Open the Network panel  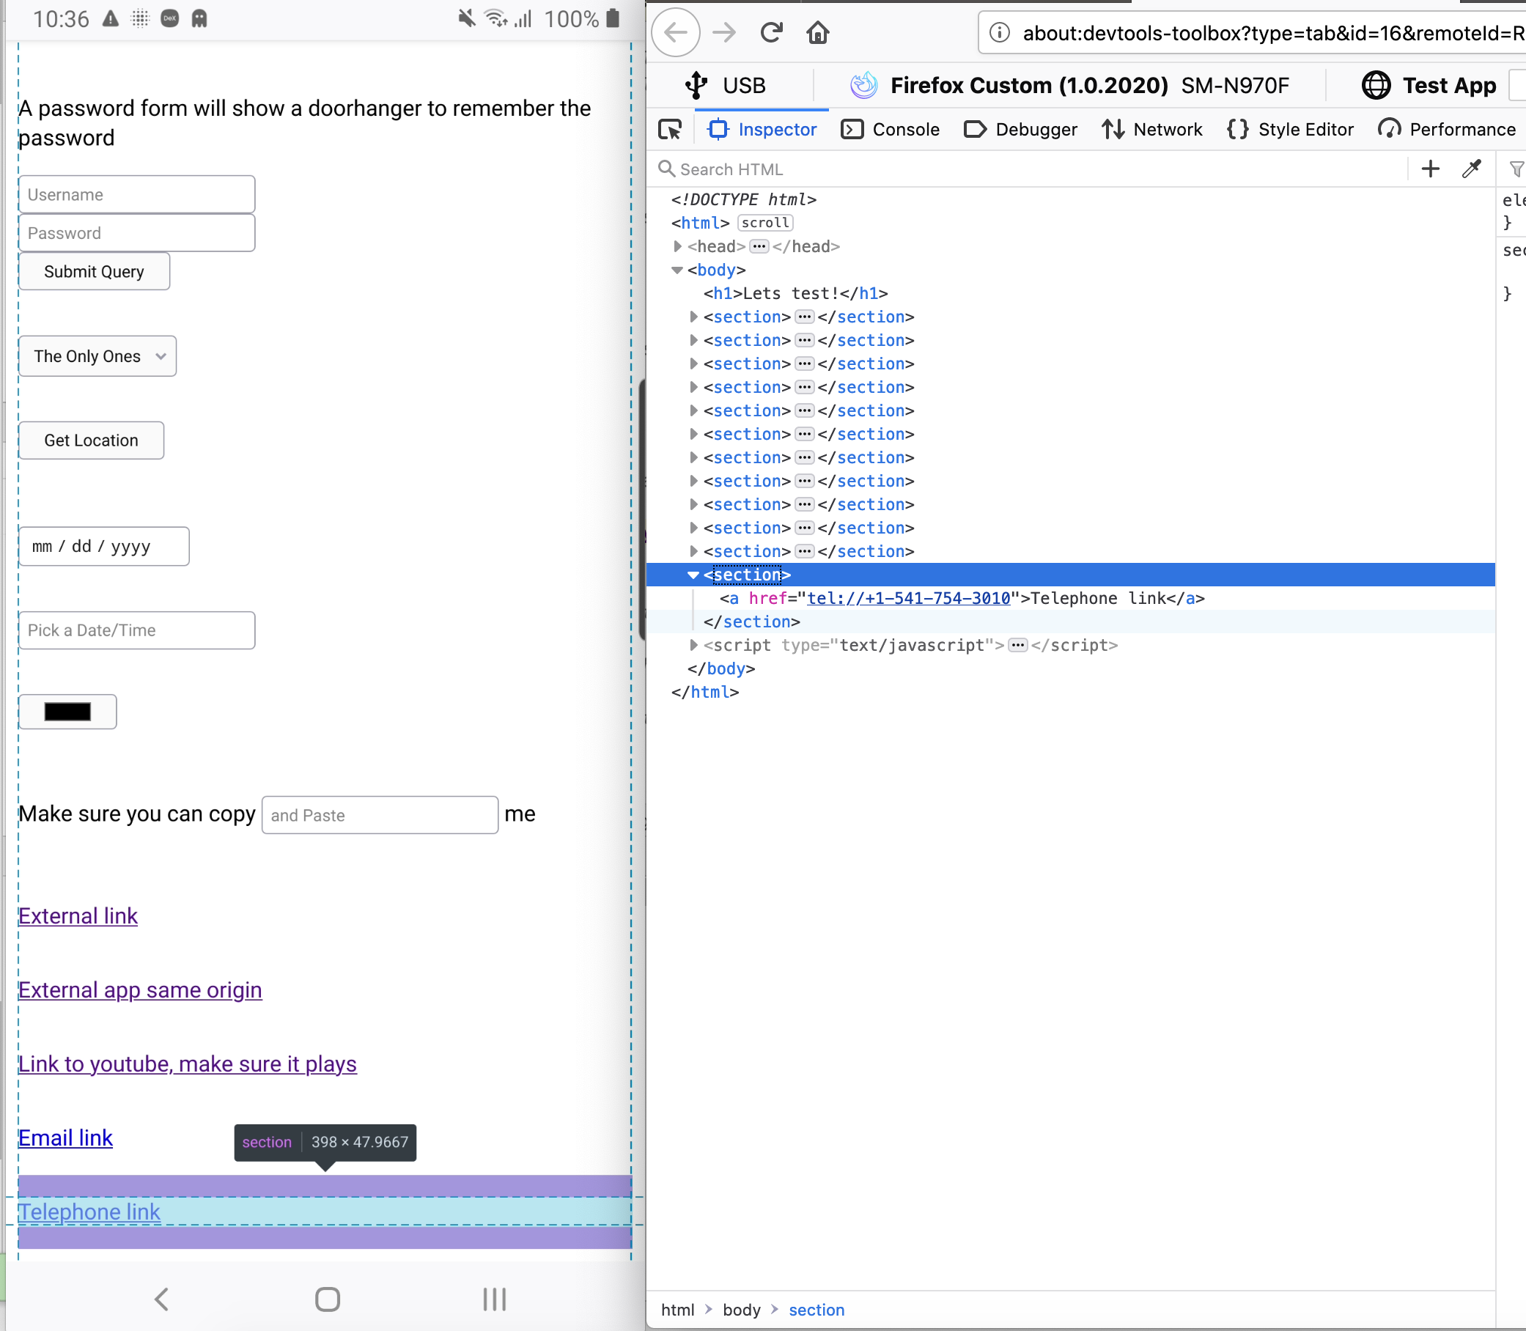click(1152, 129)
